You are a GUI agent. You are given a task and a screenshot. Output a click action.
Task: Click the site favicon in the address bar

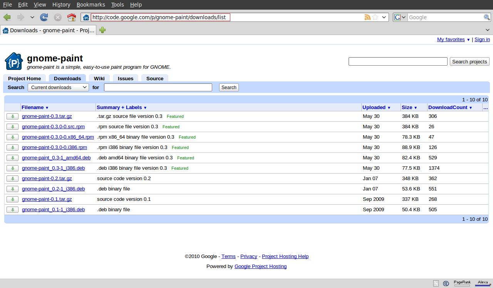click(86, 17)
